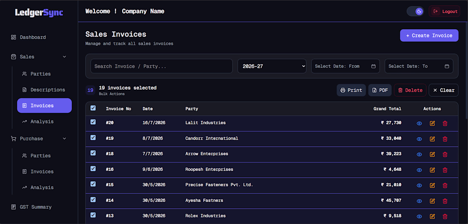Open calendar icon in Select Date: From
The height and width of the screenshot is (224, 468).
coord(374,66)
